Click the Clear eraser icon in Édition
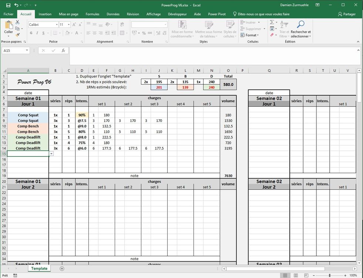The image size is (363, 278). click(x=272, y=35)
